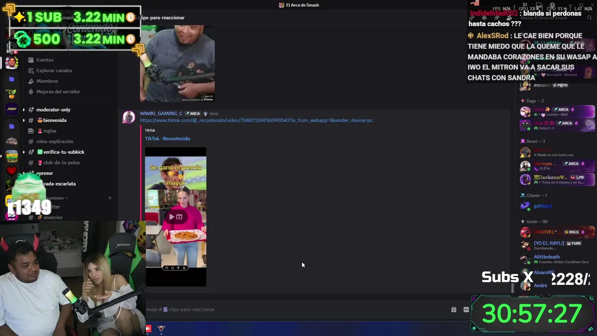Screen dimensions: 597x336
Task: Collapse the Chunin role group
Action: pyautogui.click(x=536, y=196)
